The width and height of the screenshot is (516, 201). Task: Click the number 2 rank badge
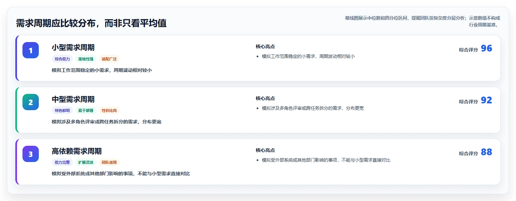[31, 102]
